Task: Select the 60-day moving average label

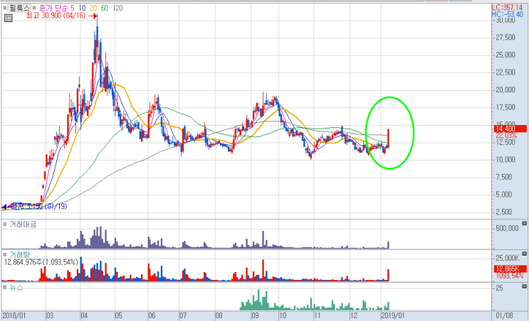Action: [x=105, y=8]
